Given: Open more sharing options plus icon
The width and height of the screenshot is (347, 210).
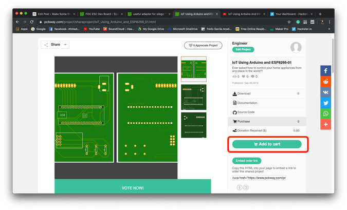Looking at the screenshot, I should coord(326,124).
